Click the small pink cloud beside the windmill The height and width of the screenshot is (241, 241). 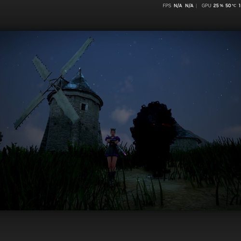[122, 114]
